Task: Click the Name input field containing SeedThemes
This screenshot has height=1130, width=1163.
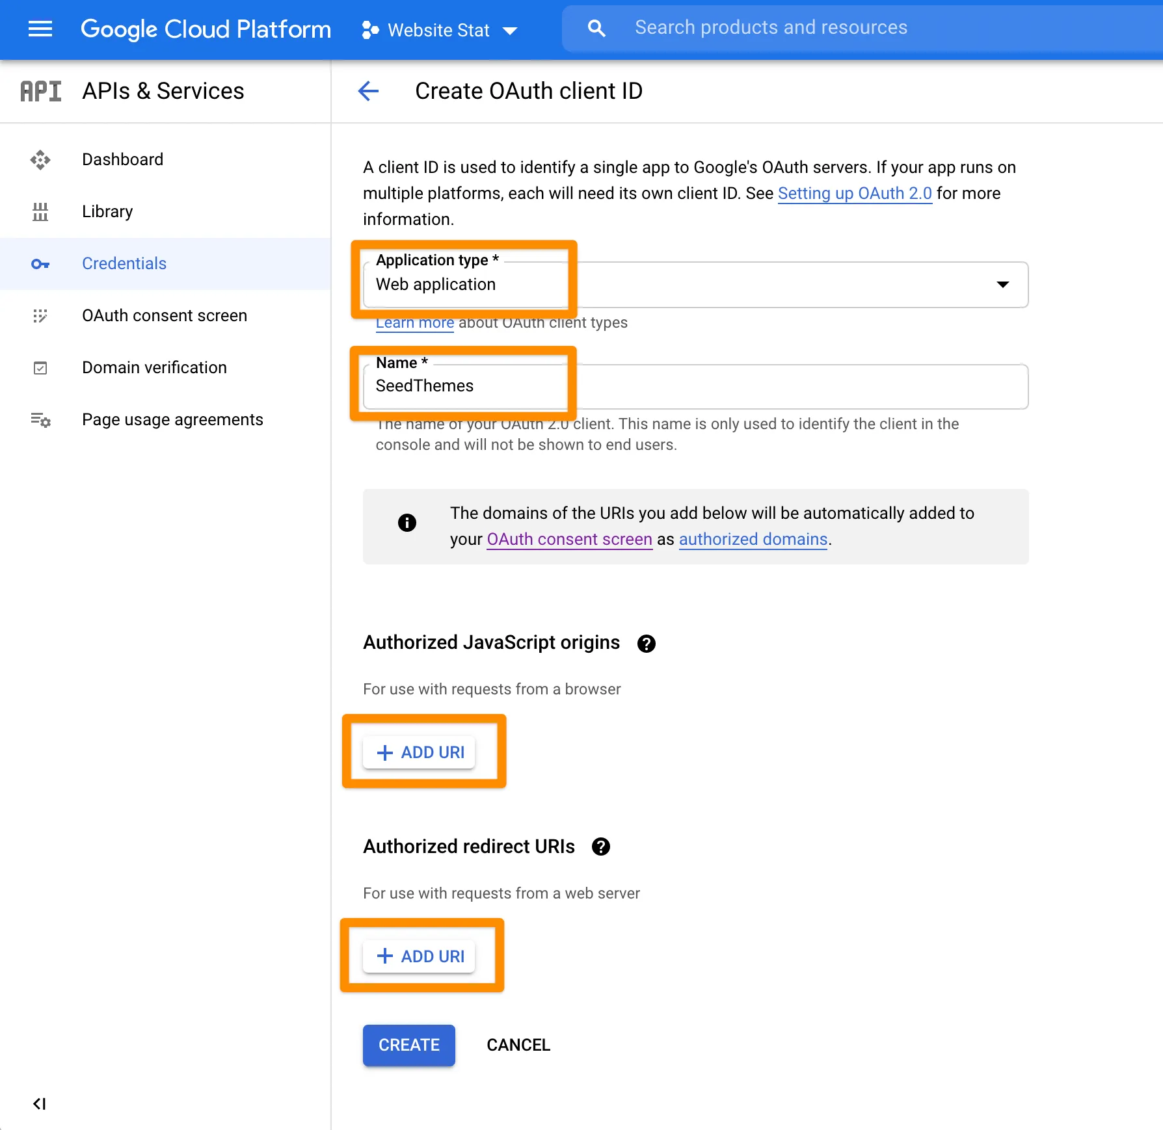Action: pyautogui.click(x=695, y=387)
